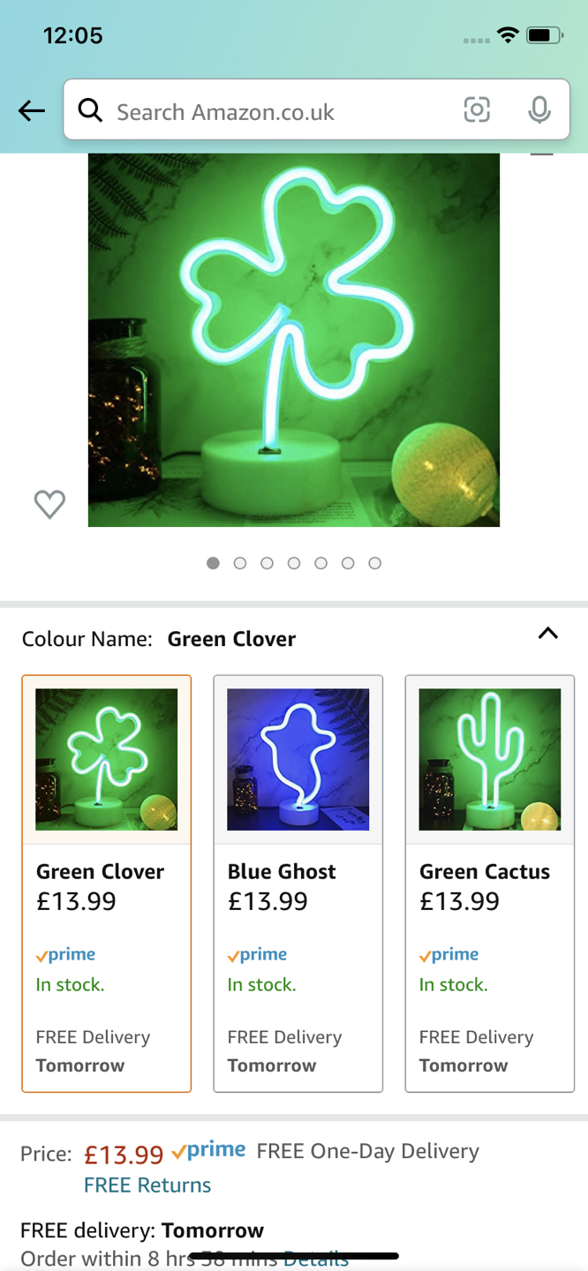The image size is (588, 1271).
Task: Go to second product image dot
Action: [240, 563]
